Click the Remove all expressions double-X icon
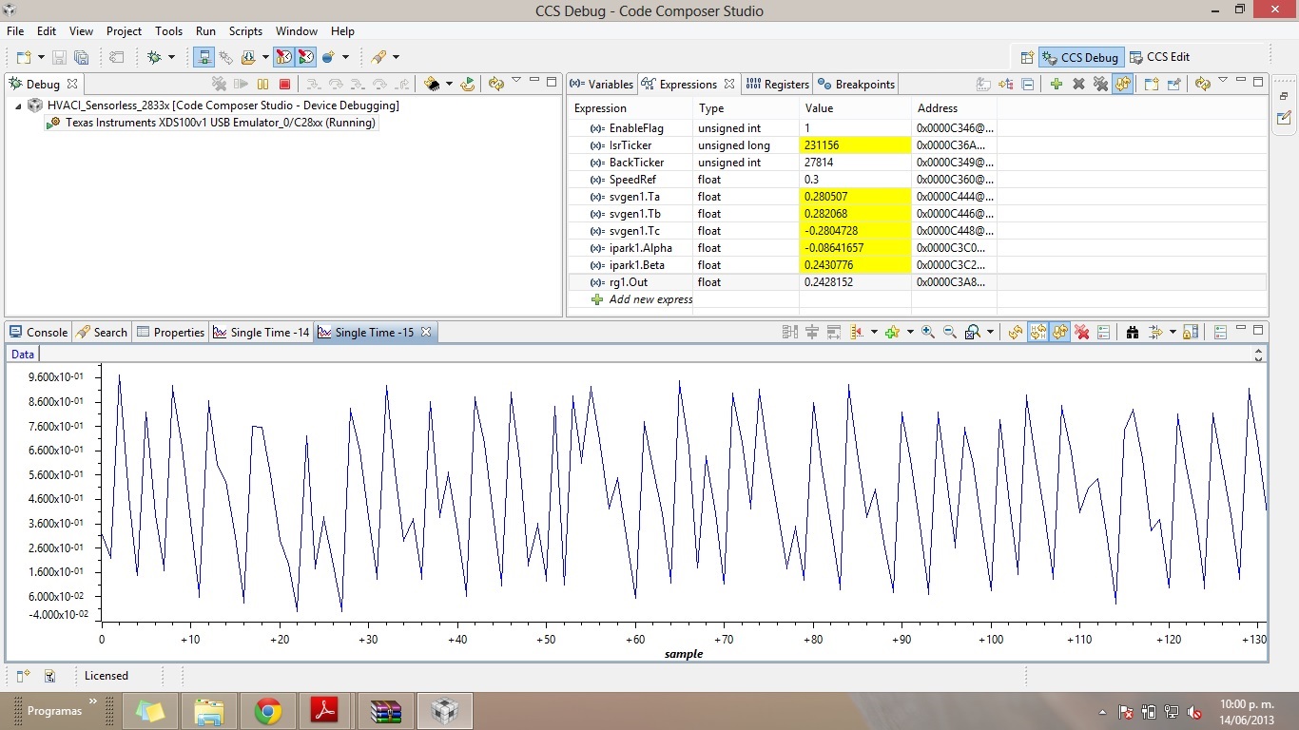This screenshot has height=730, width=1299. pyautogui.click(x=1100, y=85)
